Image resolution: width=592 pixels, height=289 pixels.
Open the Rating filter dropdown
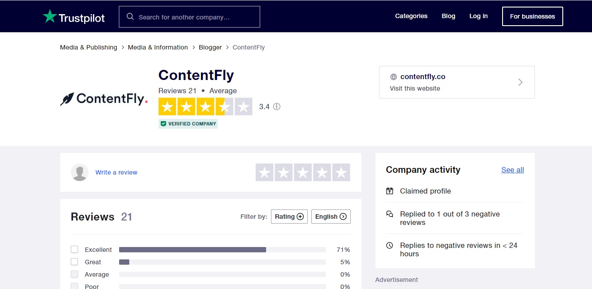pos(289,217)
